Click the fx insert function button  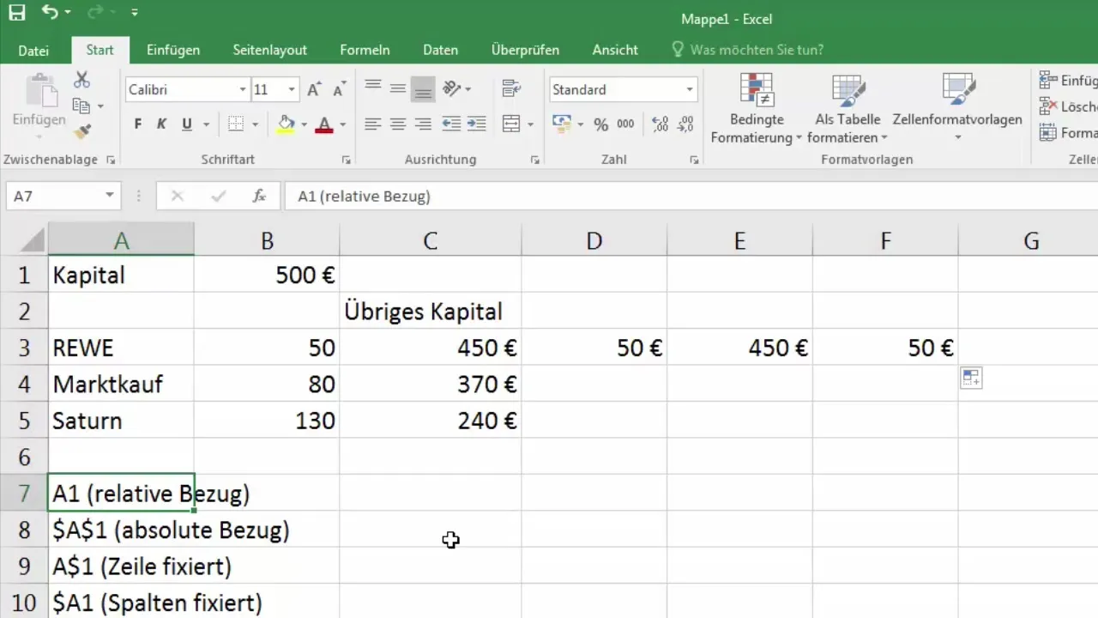[259, 196]
